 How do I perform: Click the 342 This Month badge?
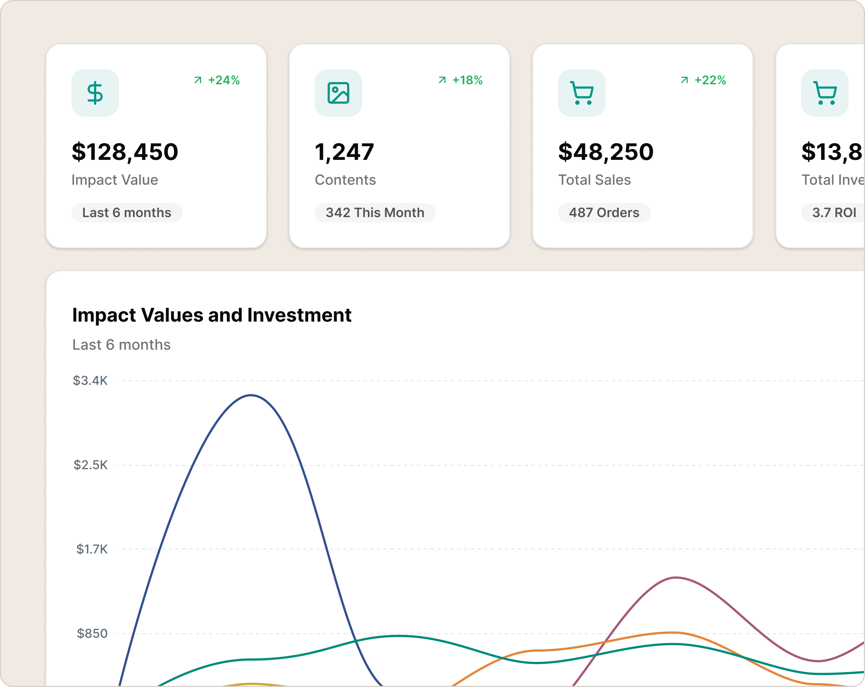[x=375, y=213]
